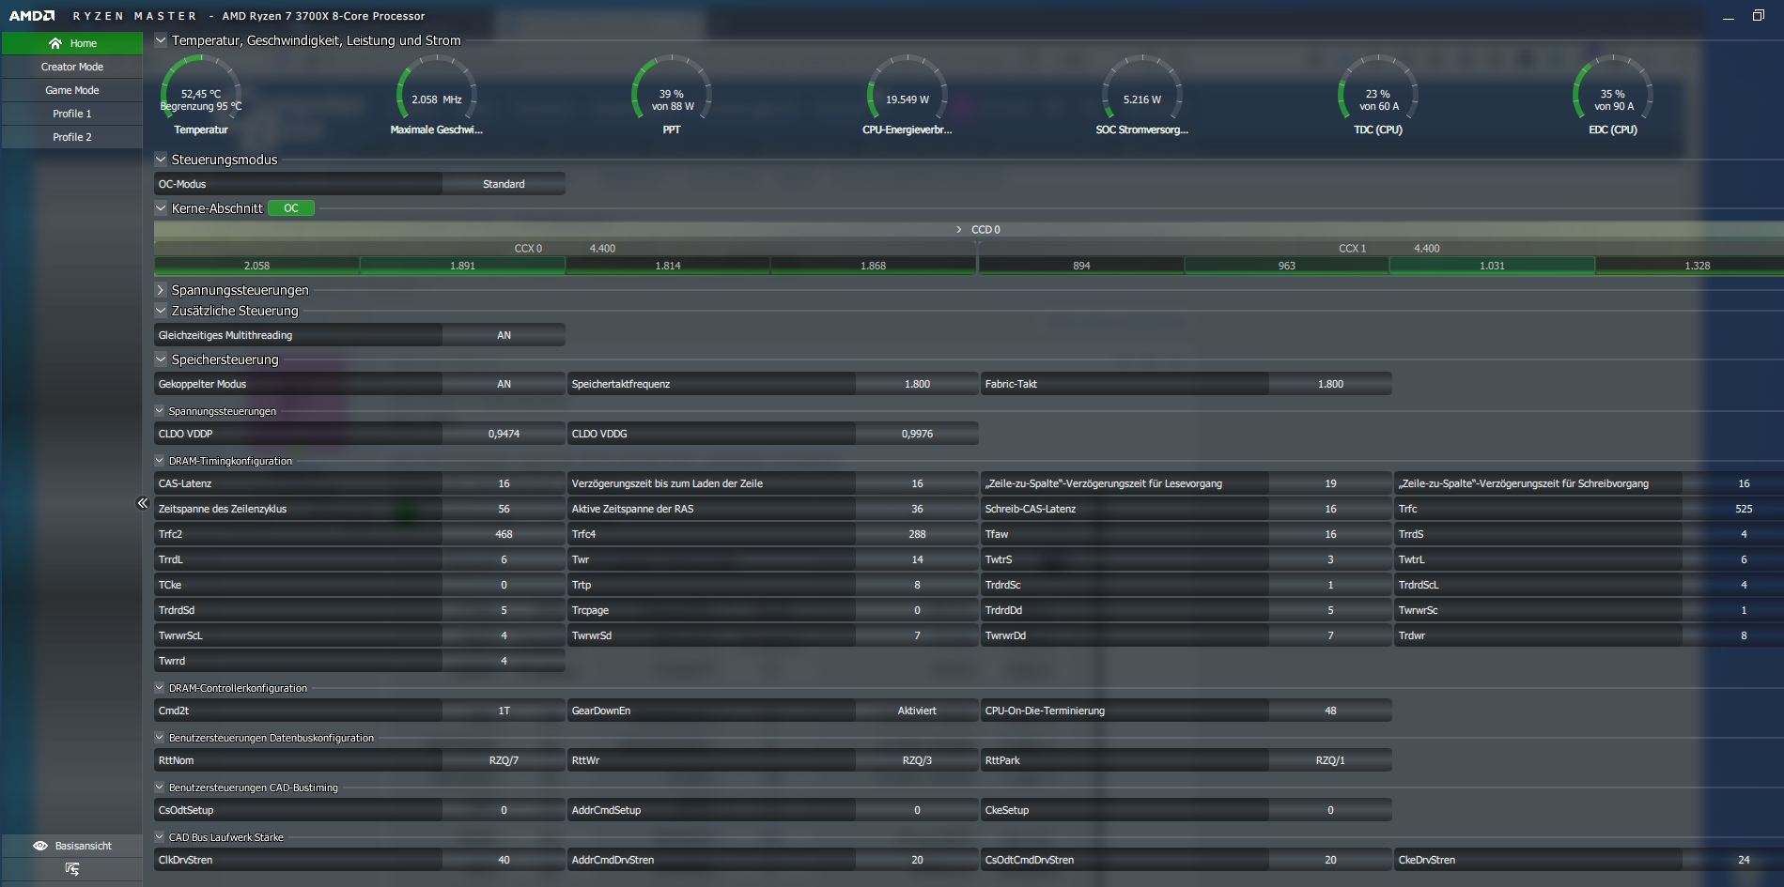Toggle Gekoppelter Modus AN value
The height and width of the screenshot is (887, 1784).
point(504,384)
